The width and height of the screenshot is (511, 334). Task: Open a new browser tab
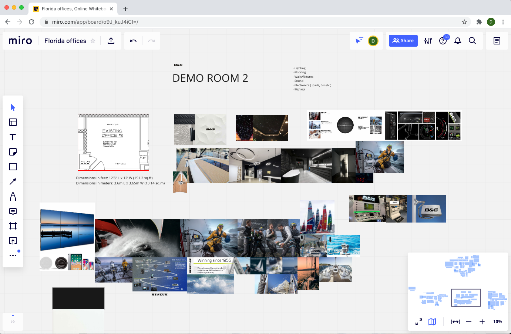pos(125,9)
